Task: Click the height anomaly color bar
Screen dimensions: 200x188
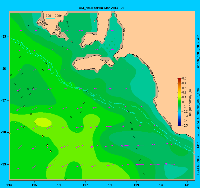Action: (x=179, y=102)
